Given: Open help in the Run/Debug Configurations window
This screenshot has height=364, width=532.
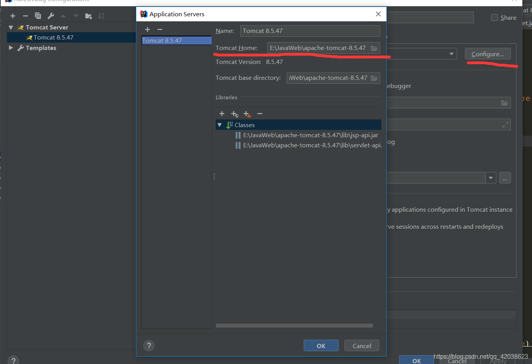Looking at the screenshot, I should point(13,361).
